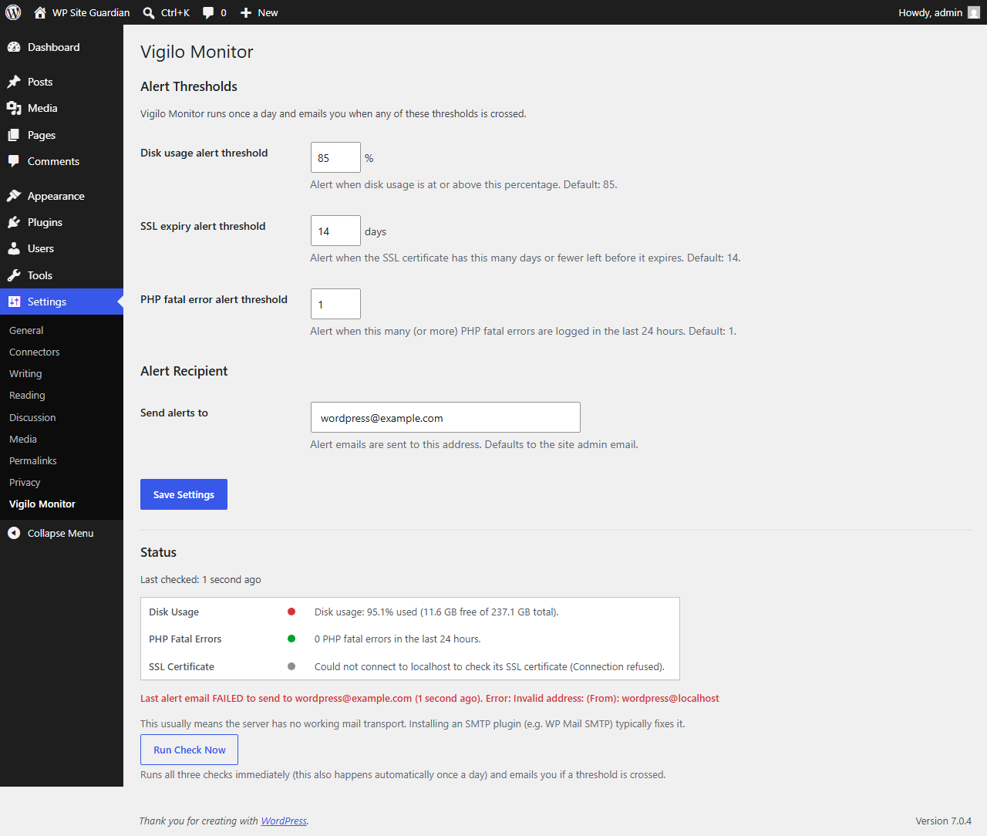Open Permalinks settings

point(33,460)
